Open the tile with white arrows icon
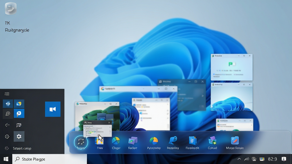292x164 pixels. point(8,104)
